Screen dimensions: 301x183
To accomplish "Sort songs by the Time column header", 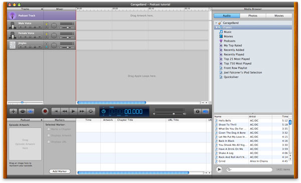I will coord(280,116).
